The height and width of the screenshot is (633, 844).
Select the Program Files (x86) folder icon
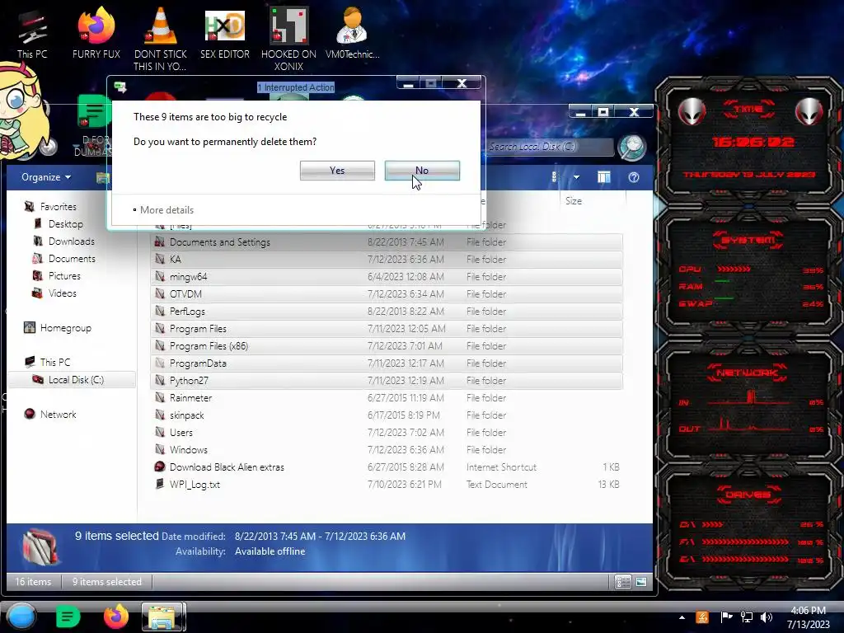click(160, 345)
